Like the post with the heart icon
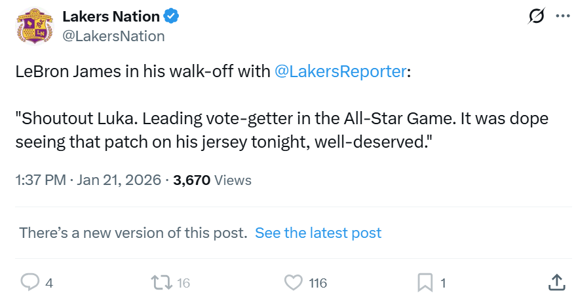578x300 pixels. (292, 282)
